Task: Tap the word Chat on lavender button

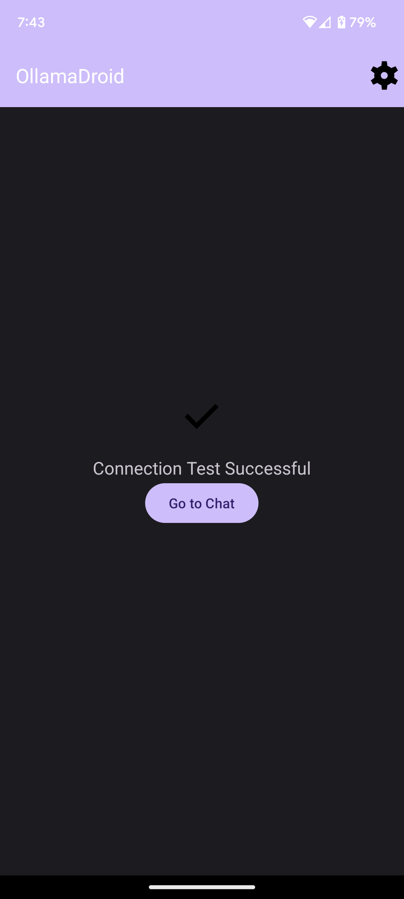Action: click(x=220, y=503)
